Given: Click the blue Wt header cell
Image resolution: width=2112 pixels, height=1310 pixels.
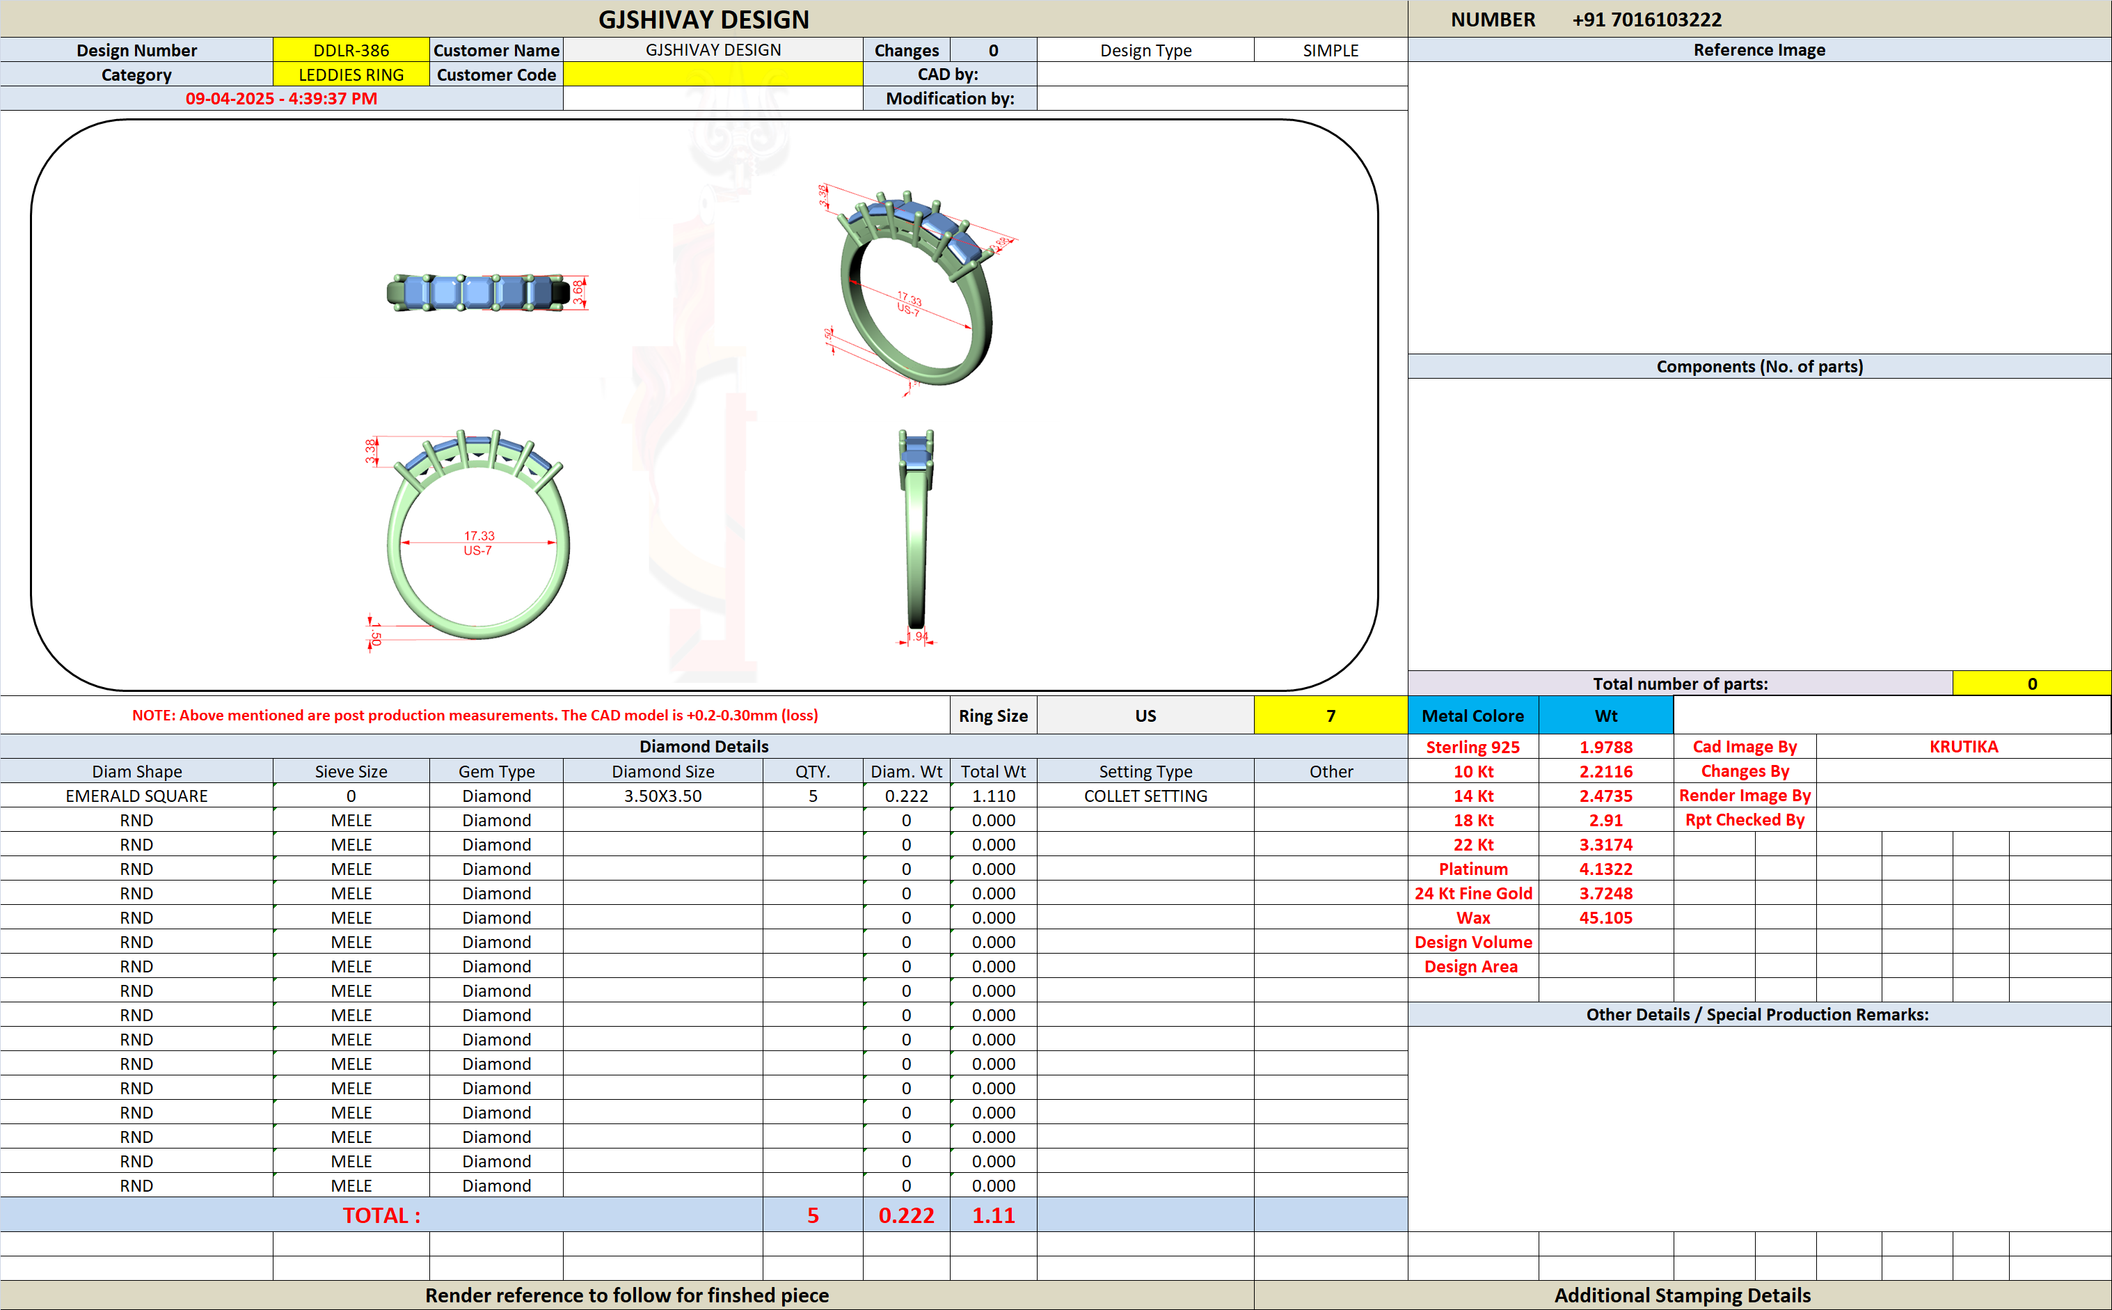Looking at the screenshot, I should [1605, 716].
